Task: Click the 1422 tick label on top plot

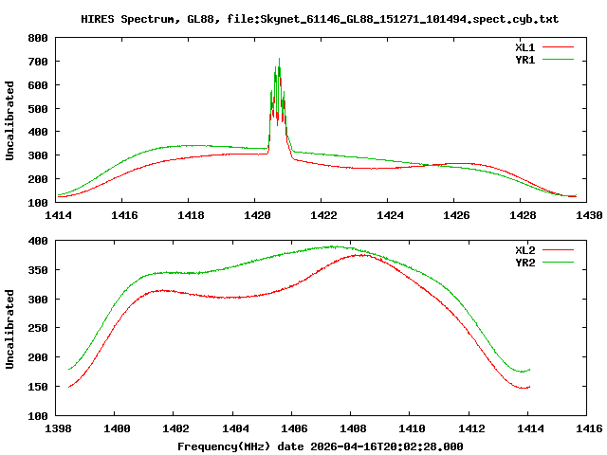Action: click(323, 215)
